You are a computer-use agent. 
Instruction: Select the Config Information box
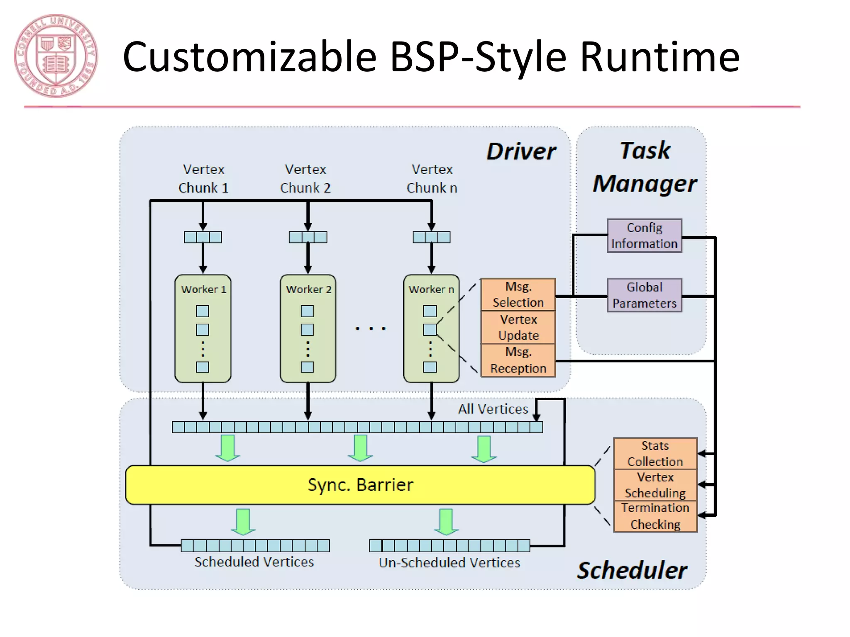[644, 236]
